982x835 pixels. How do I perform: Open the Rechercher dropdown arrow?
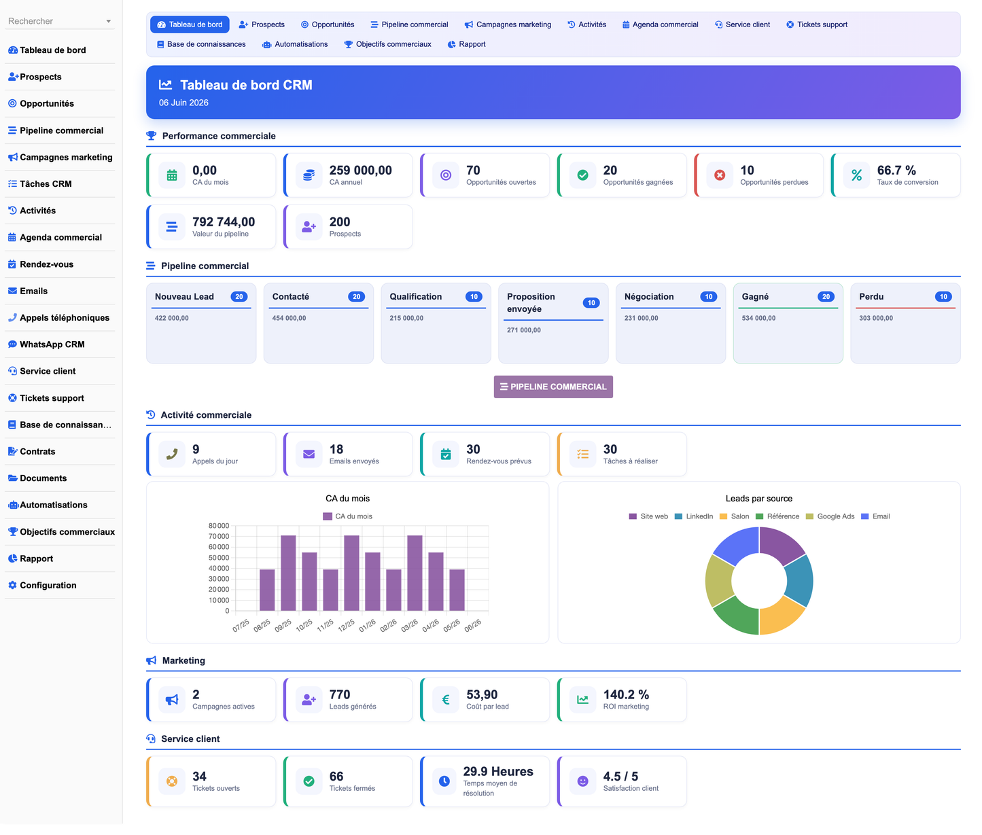coord(109,22)
